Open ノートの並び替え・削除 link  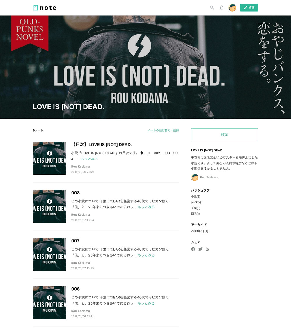point(163,130)
